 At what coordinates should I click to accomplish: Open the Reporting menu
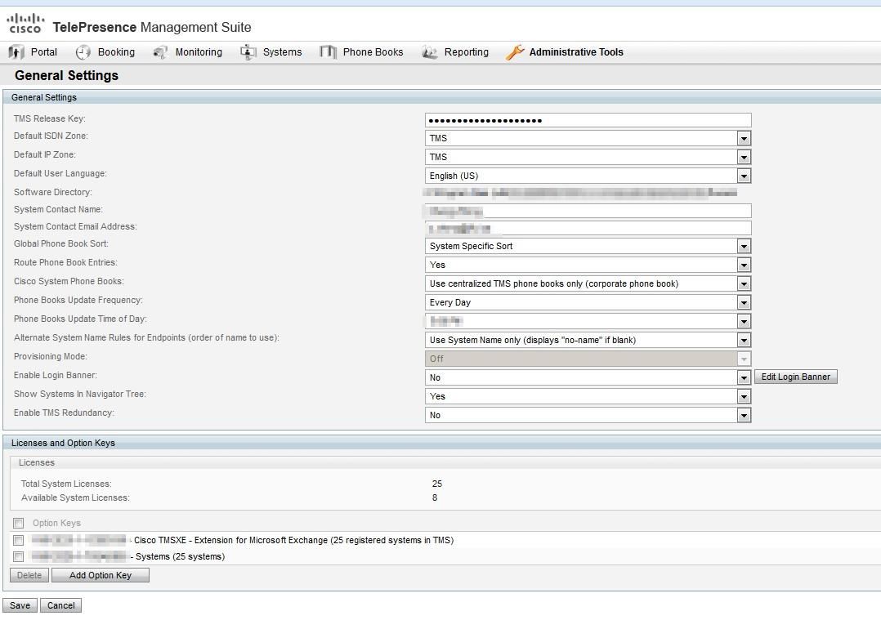(467, 52)
